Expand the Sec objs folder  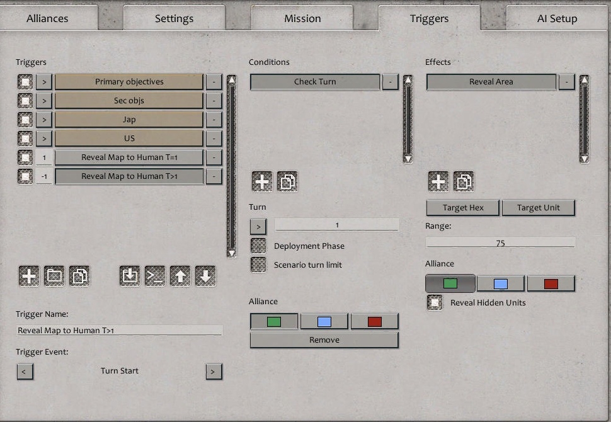click(44, 101)
